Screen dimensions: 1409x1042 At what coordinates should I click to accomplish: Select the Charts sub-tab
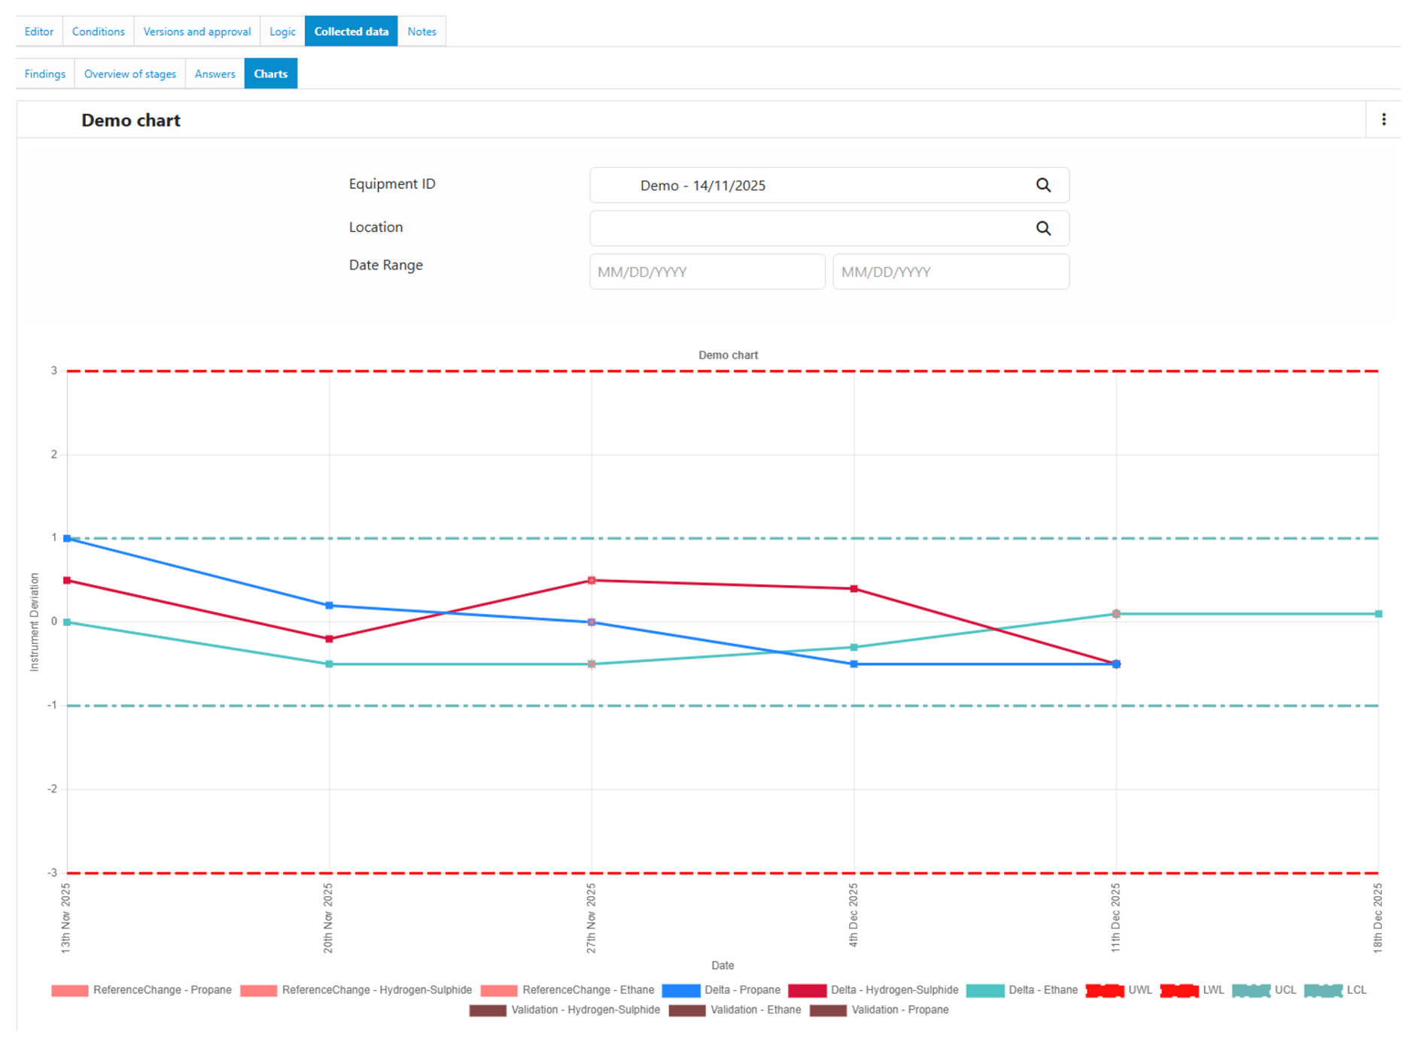coord(271,74)
